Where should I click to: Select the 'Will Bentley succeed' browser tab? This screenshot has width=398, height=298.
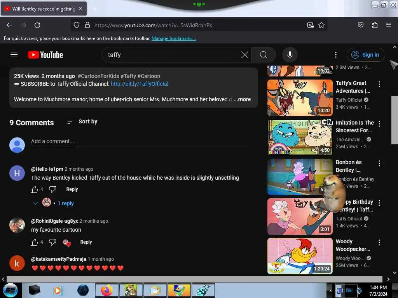(x=44, y=9)
